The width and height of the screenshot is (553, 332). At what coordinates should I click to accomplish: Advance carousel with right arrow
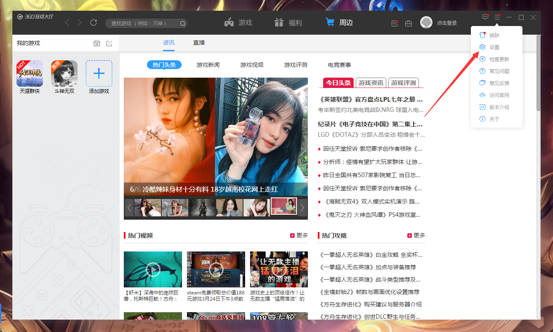302,208
